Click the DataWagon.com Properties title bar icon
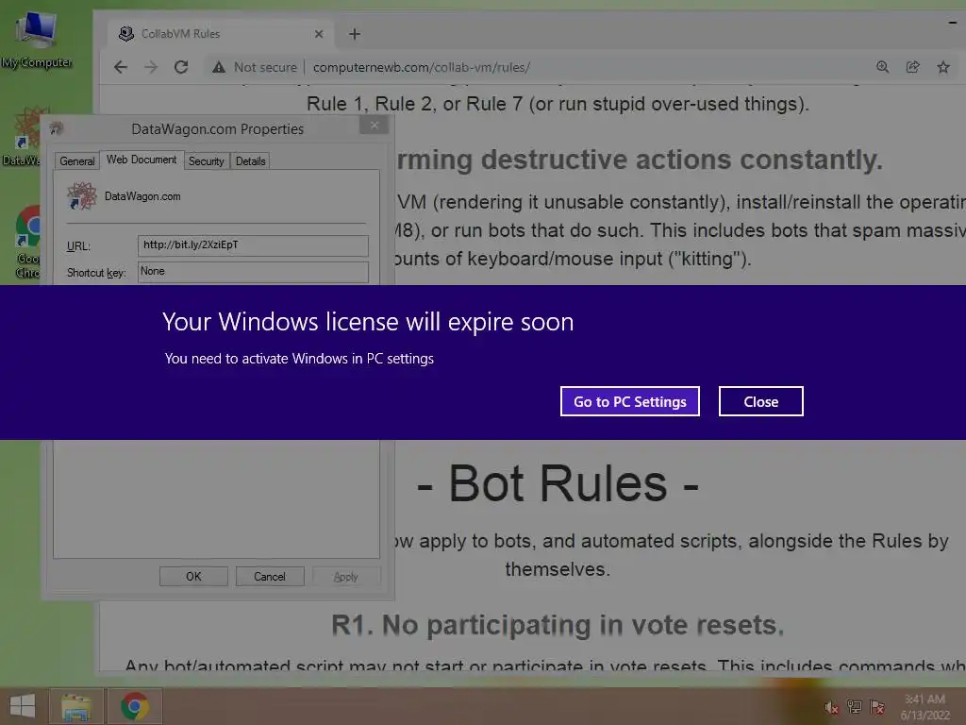 (x=56, y=128)
